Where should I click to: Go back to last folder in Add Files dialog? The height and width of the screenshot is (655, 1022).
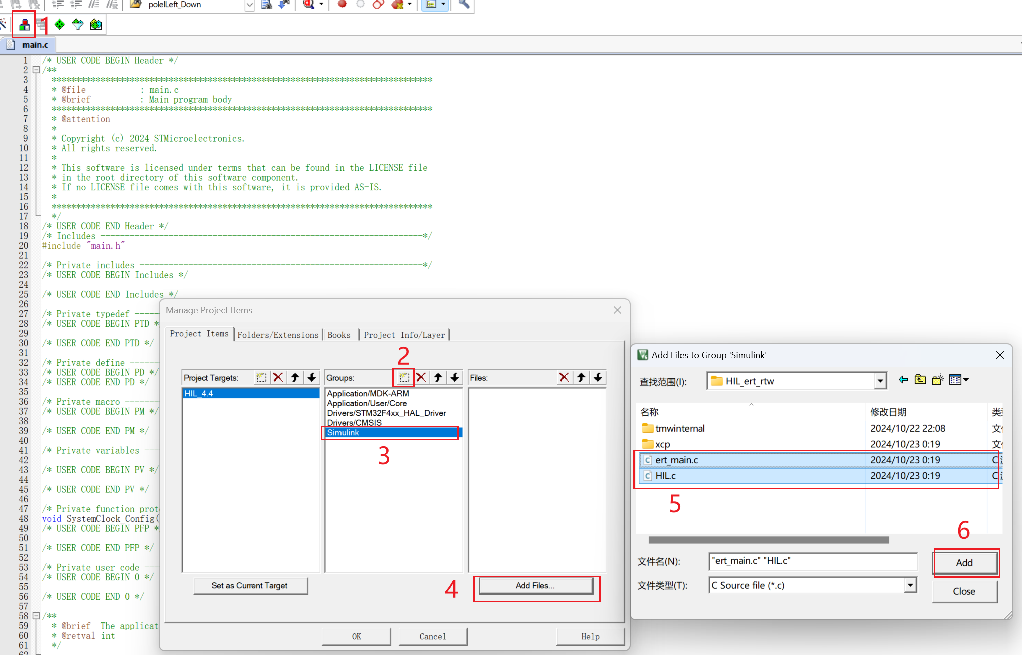(x=903, y=380)
